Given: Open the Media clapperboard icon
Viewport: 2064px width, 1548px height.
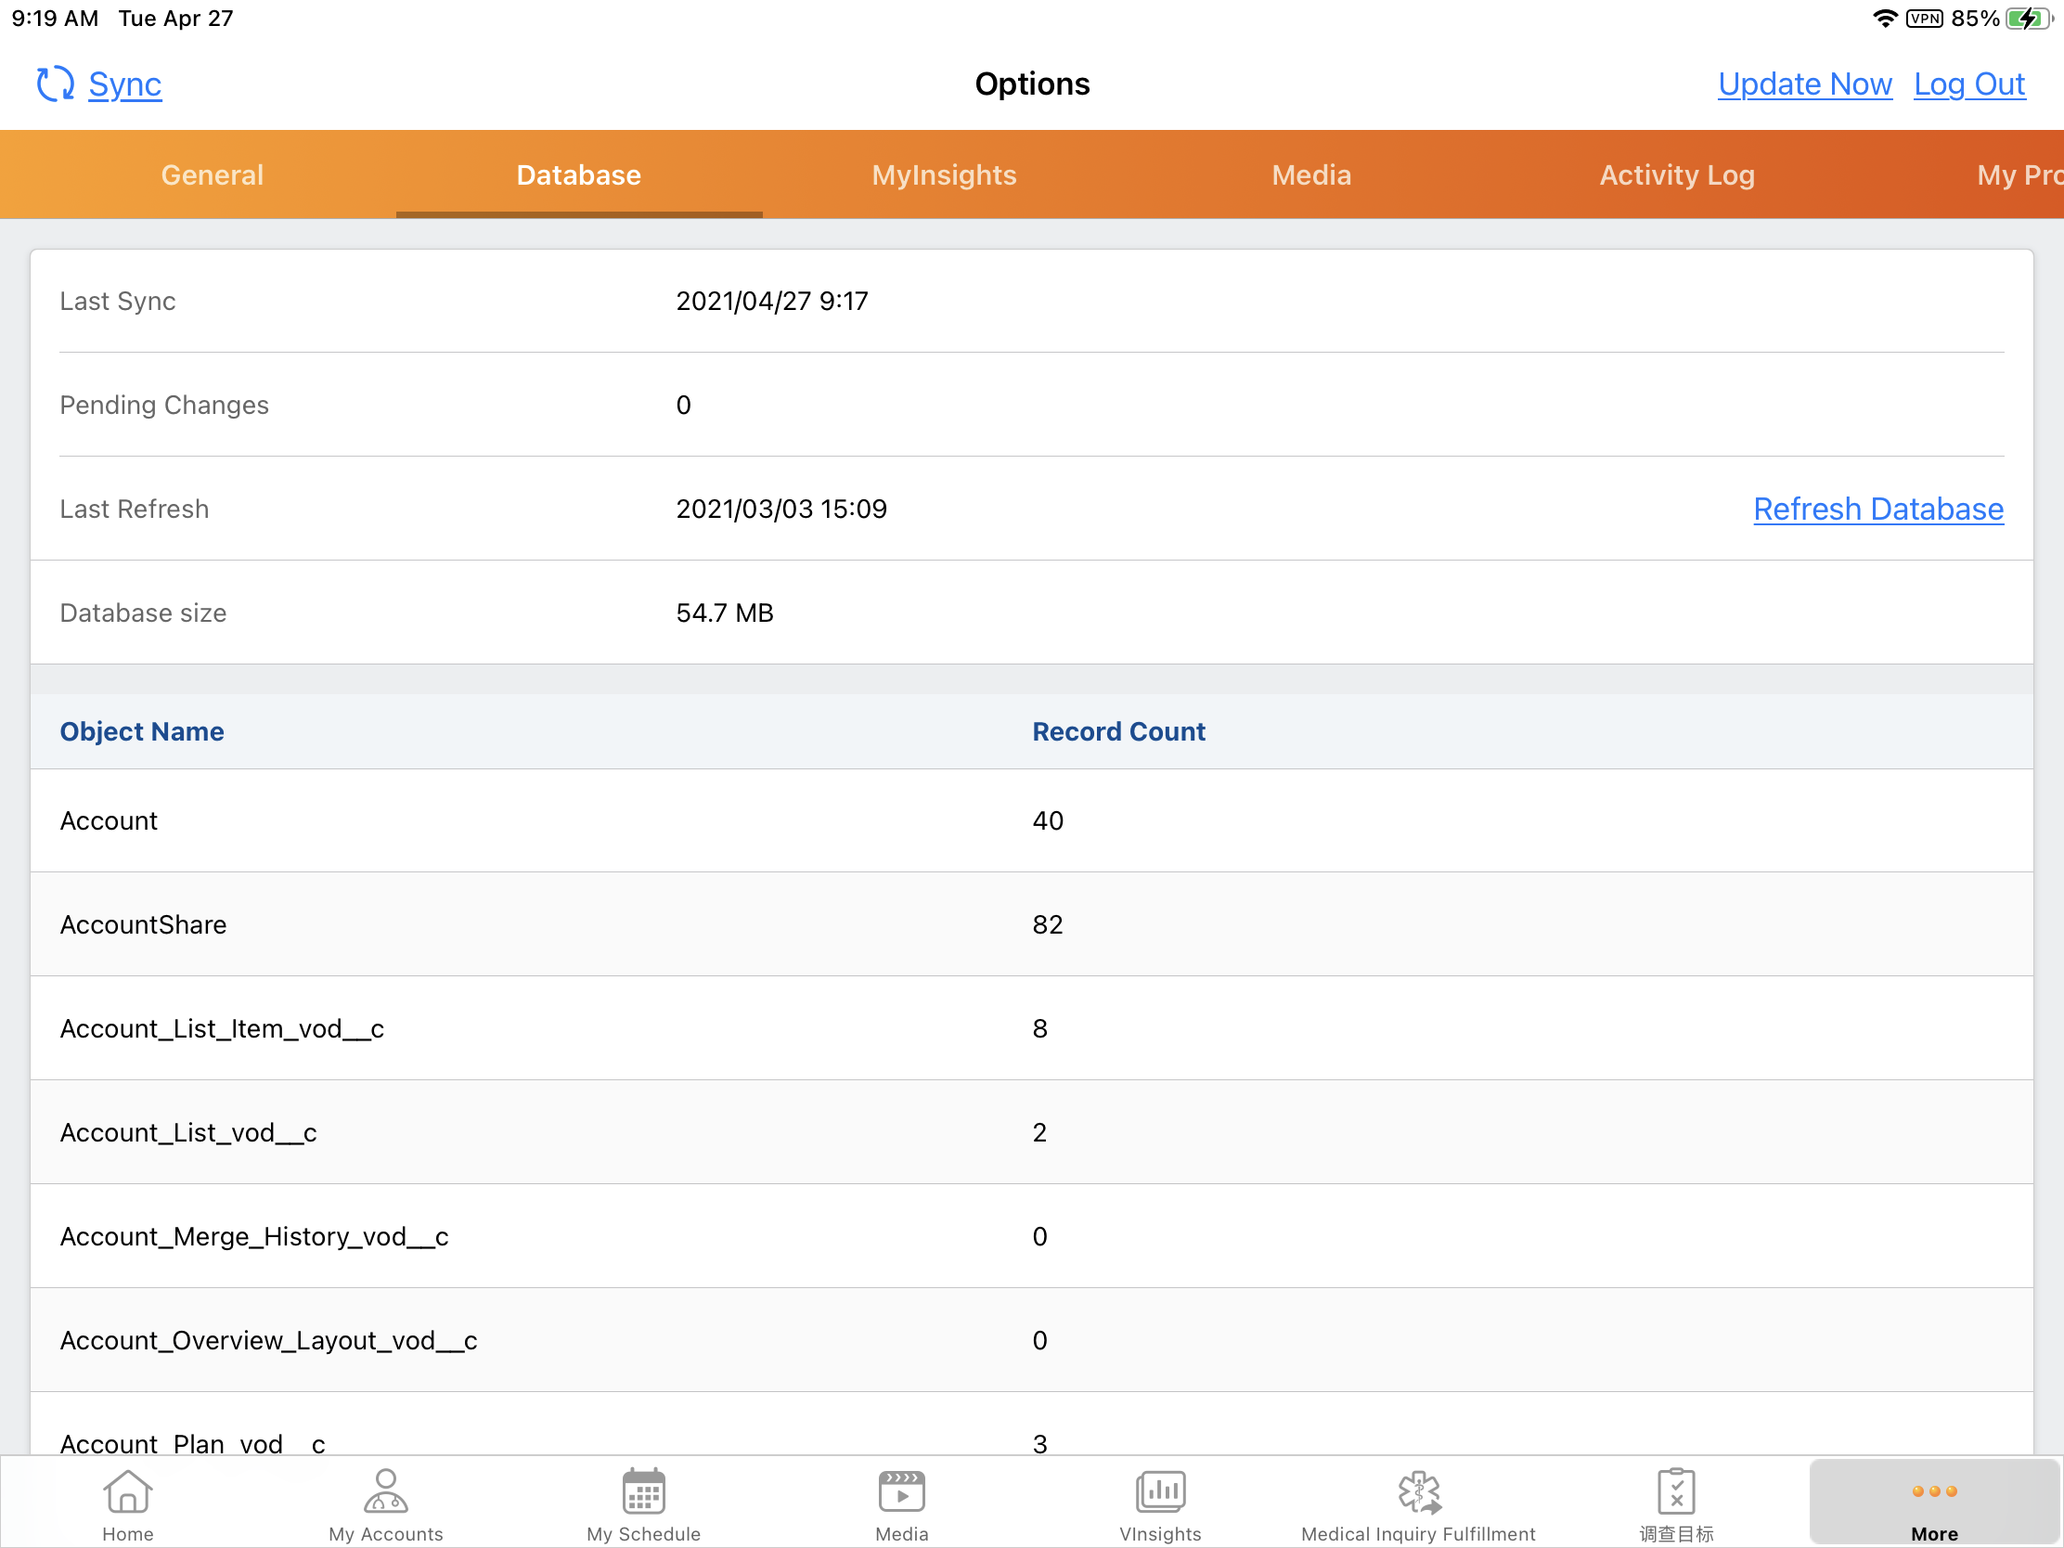Looking at the screenshot, I should pos(901,1491).
